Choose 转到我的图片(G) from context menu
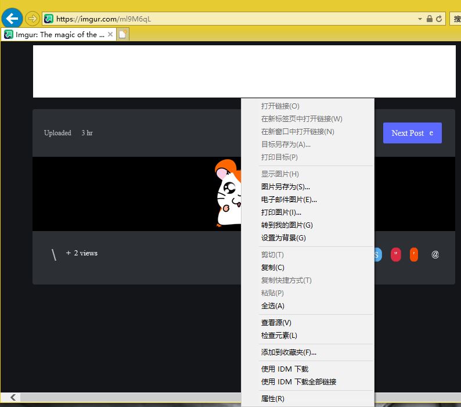 [x=308, y=225]
